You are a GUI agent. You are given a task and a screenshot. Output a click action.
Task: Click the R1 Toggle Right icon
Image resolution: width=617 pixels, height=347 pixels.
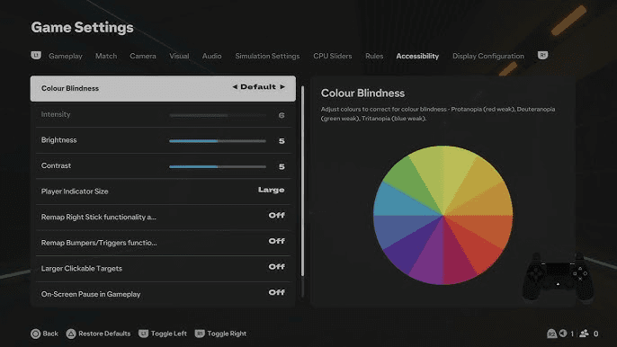pos(200,334)
